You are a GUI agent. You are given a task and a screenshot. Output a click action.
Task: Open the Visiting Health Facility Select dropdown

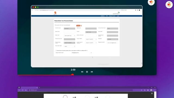[70, 46]
